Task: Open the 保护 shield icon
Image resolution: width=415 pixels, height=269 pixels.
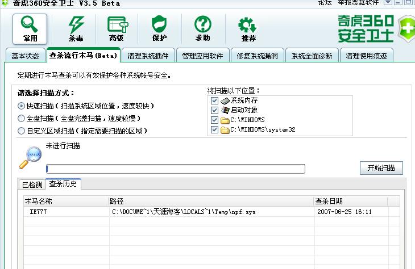Action: click(160, 28)
